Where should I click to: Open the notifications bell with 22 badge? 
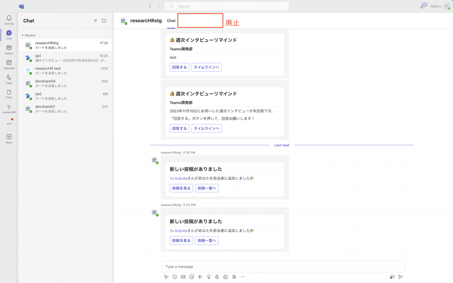click(423, 6)
